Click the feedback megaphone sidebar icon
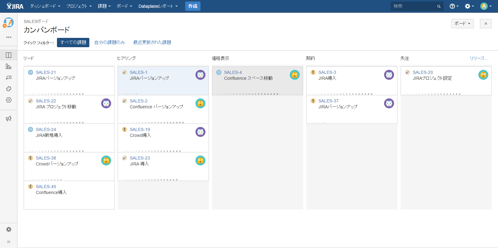Image resolution: width=498 pixels, height=248 pixels. pyautogui.click(x=9, y=118)
